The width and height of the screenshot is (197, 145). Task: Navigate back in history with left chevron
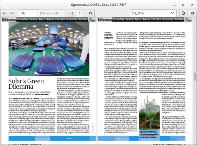pyautogui.click(x=73, y=13)
